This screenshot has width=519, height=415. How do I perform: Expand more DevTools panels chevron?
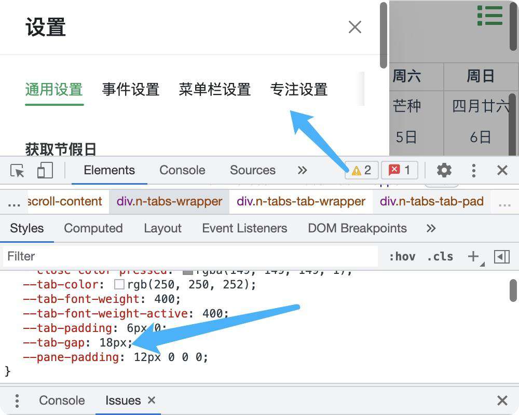(302, 171)
